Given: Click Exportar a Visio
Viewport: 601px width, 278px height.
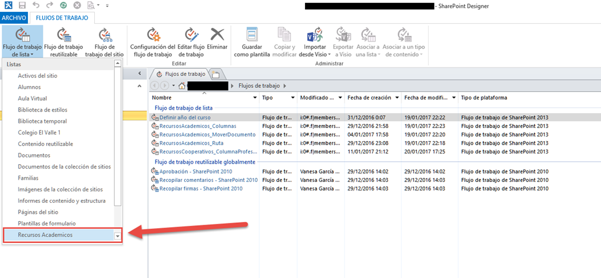Looking at the screenshot, I should coord(343,42).
